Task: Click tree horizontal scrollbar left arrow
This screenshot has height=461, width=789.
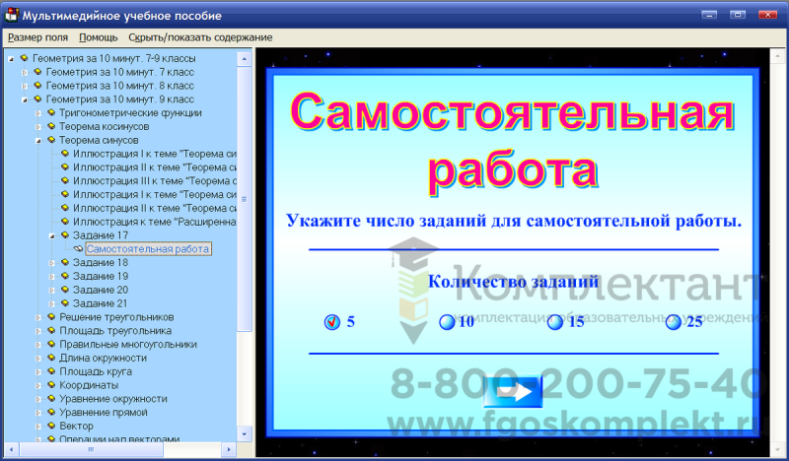Action: [11, 449]
